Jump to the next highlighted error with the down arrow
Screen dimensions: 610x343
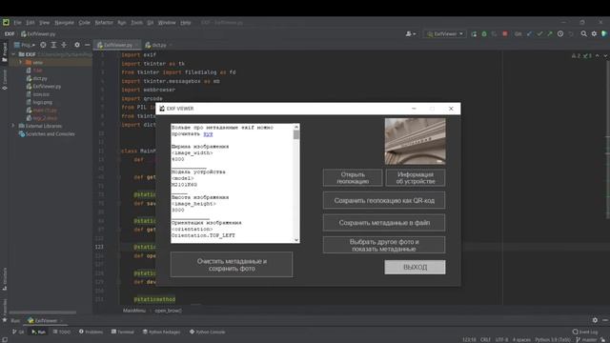605,56
